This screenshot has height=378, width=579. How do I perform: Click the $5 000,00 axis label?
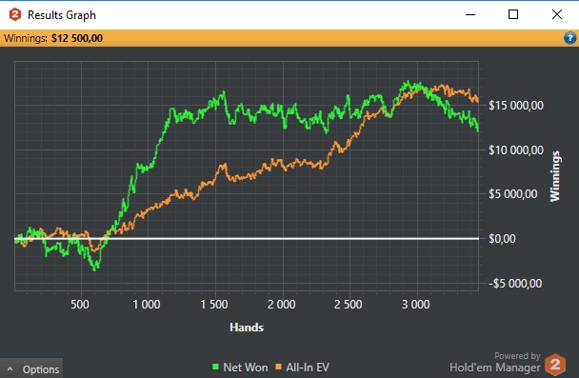click(513, 194)
